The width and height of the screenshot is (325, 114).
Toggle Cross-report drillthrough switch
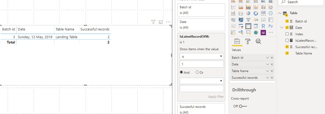pyautogui.click(x=243, y=106)
